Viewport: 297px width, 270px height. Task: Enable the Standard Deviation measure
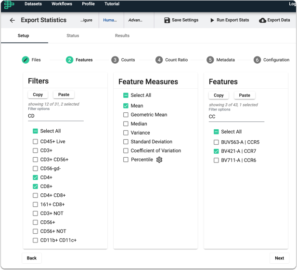click(x=126, y=142)
